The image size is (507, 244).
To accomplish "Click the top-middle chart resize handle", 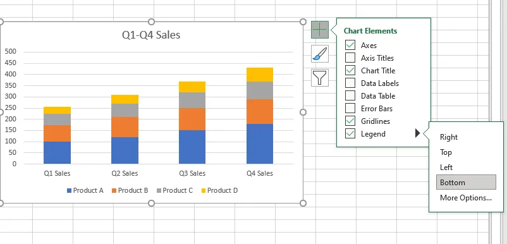I will click(x=151, y=21).
